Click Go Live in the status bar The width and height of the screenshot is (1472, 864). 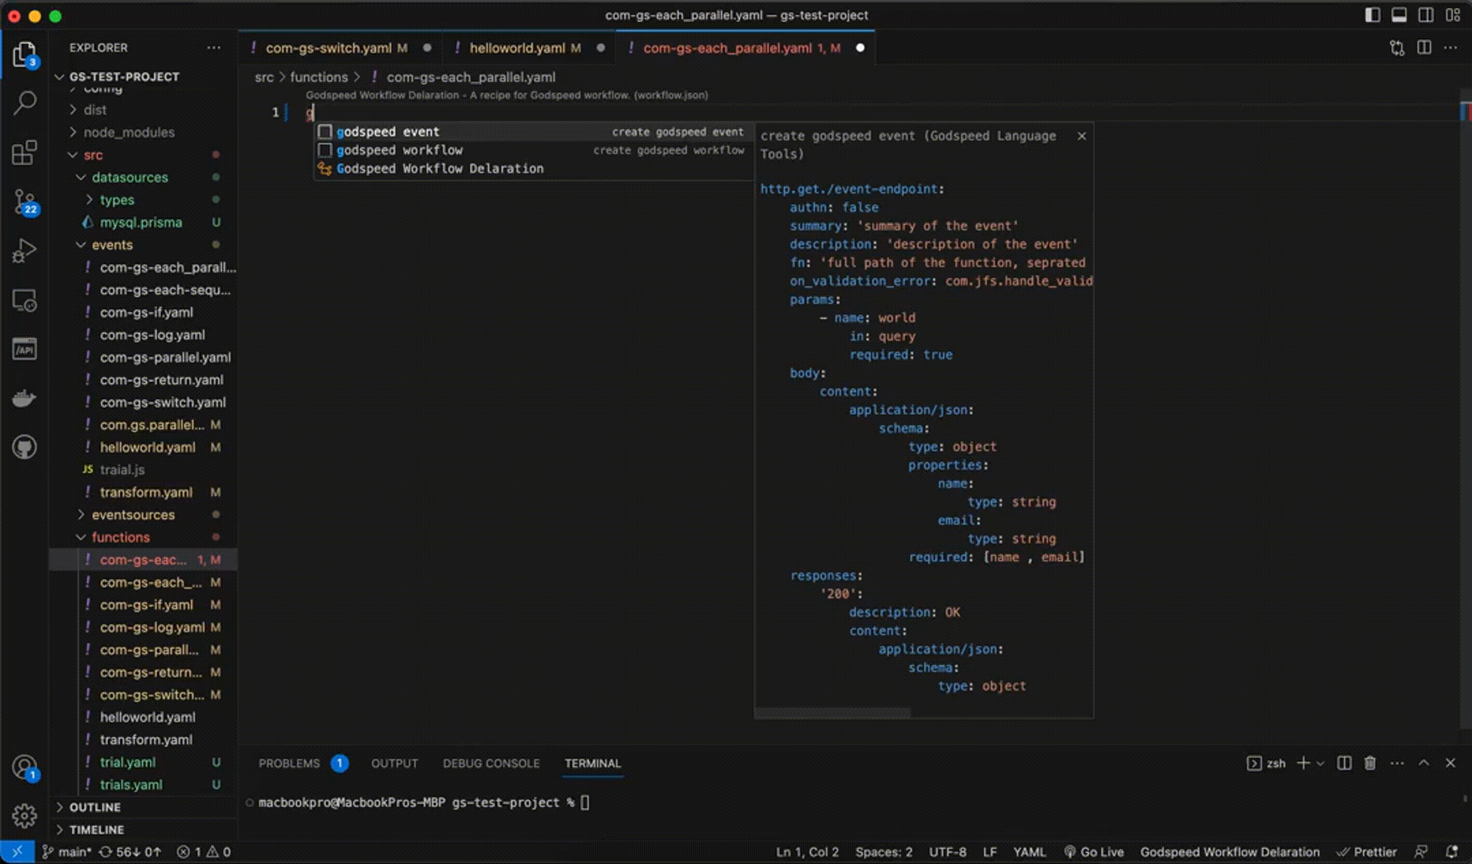tap(1094, 852)
